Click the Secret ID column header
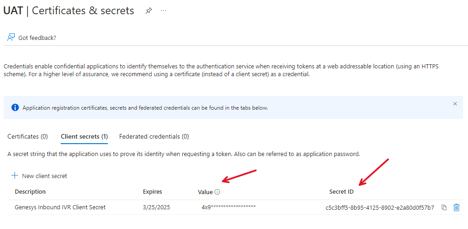468x229 pixels. (341, 192)
